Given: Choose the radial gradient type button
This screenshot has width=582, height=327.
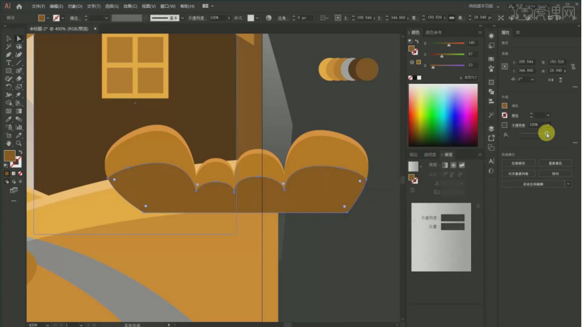Looking at the screenshot, I should click(453, 165).
